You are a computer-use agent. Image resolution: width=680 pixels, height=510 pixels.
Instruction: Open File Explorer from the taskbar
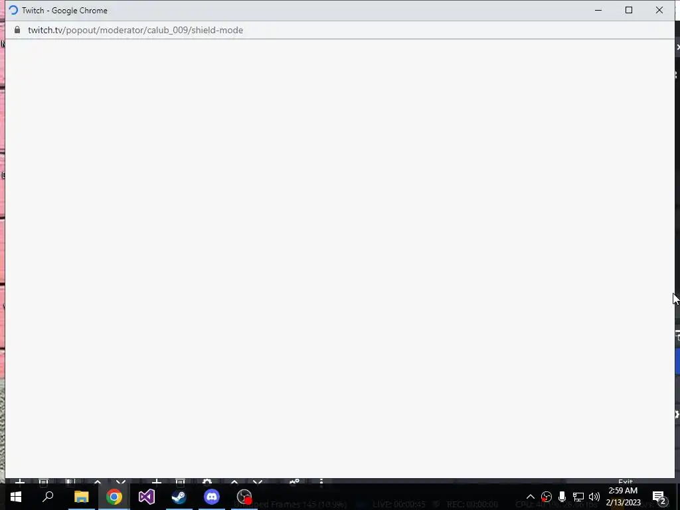click(81, 497)
